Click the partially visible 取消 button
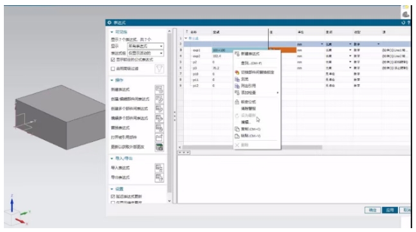This screenshot has width=416, height=232. pos(405,210)
